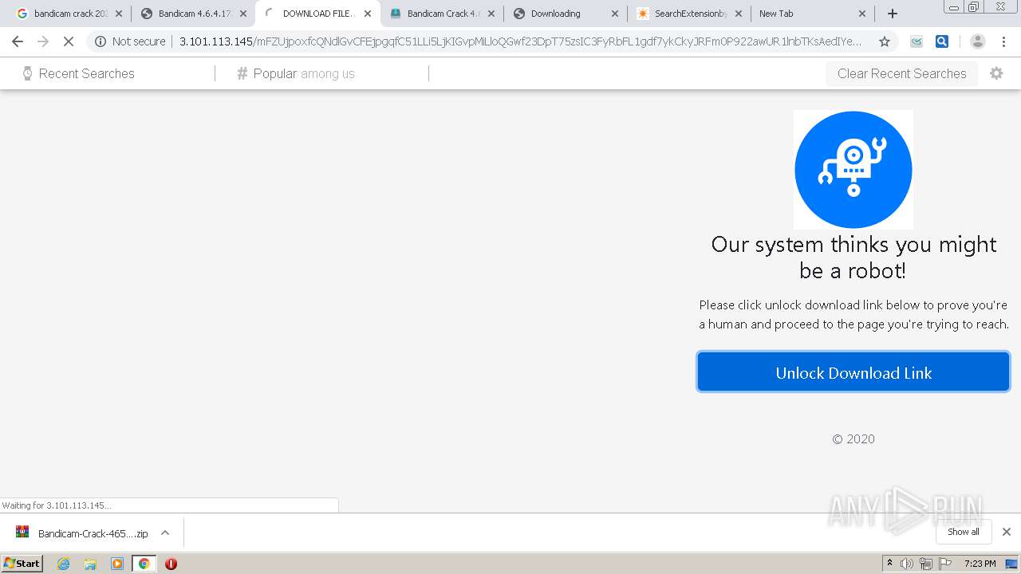Click Show all downloads button
1021x574 pixels.
click(x=964, y=532)
